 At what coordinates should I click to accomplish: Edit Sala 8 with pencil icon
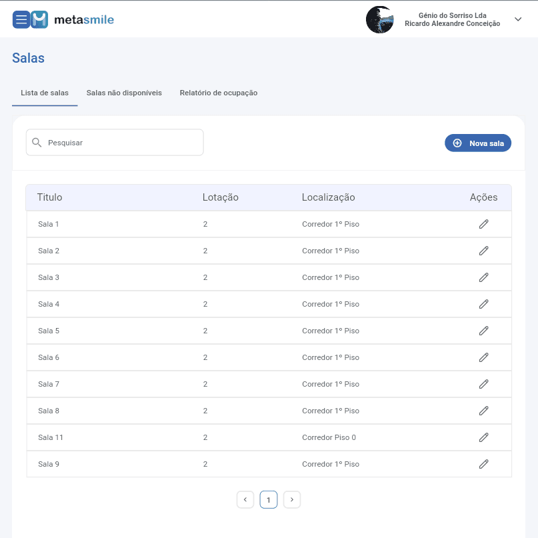point(484,411)
